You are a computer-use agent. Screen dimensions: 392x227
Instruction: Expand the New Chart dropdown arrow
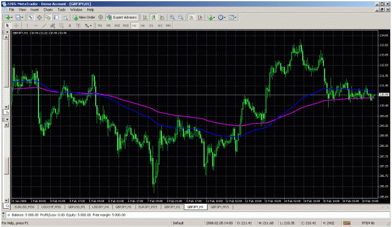click(x=12, y=18)
